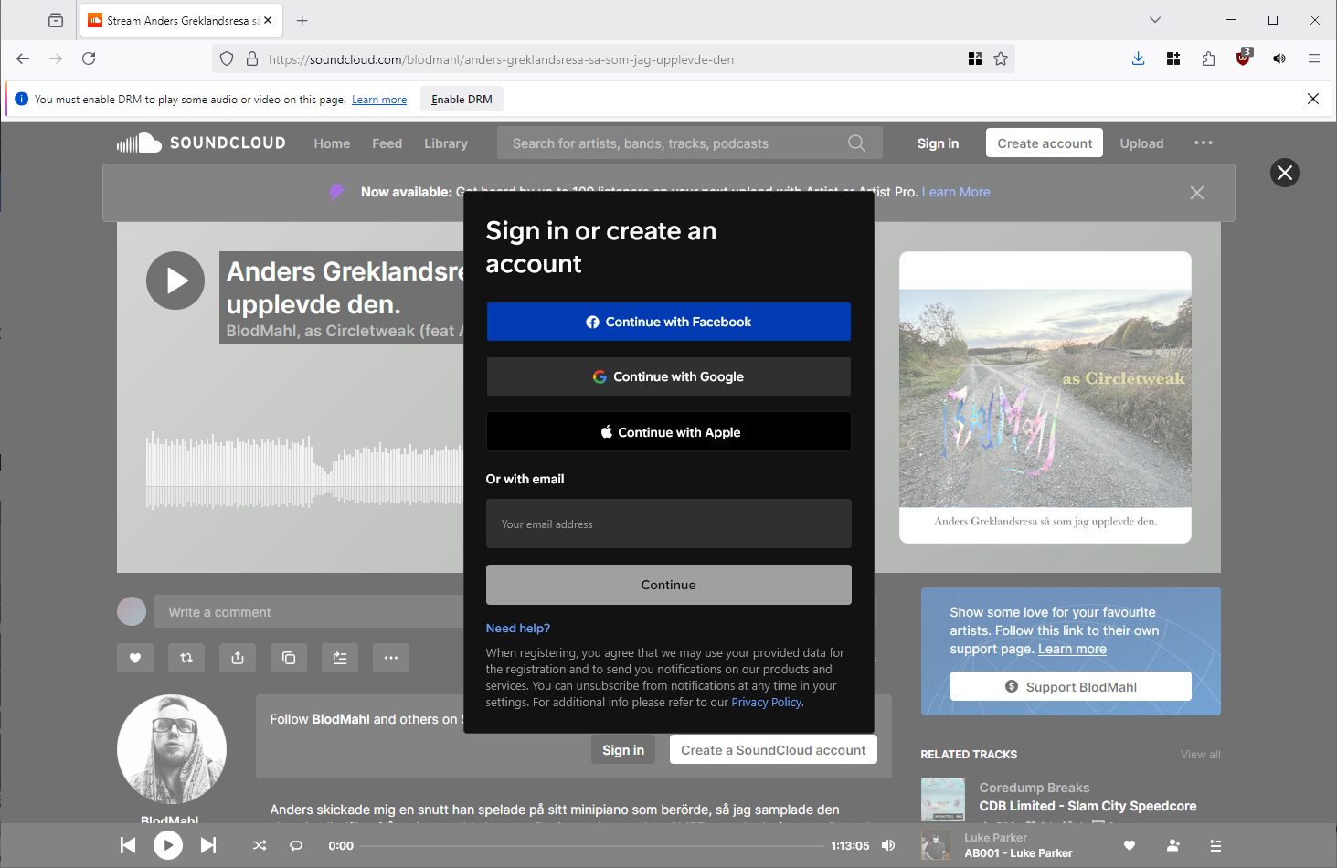The image size is (1337, 868).
Task: Reload the page in browser
Action: coord(89,58)
